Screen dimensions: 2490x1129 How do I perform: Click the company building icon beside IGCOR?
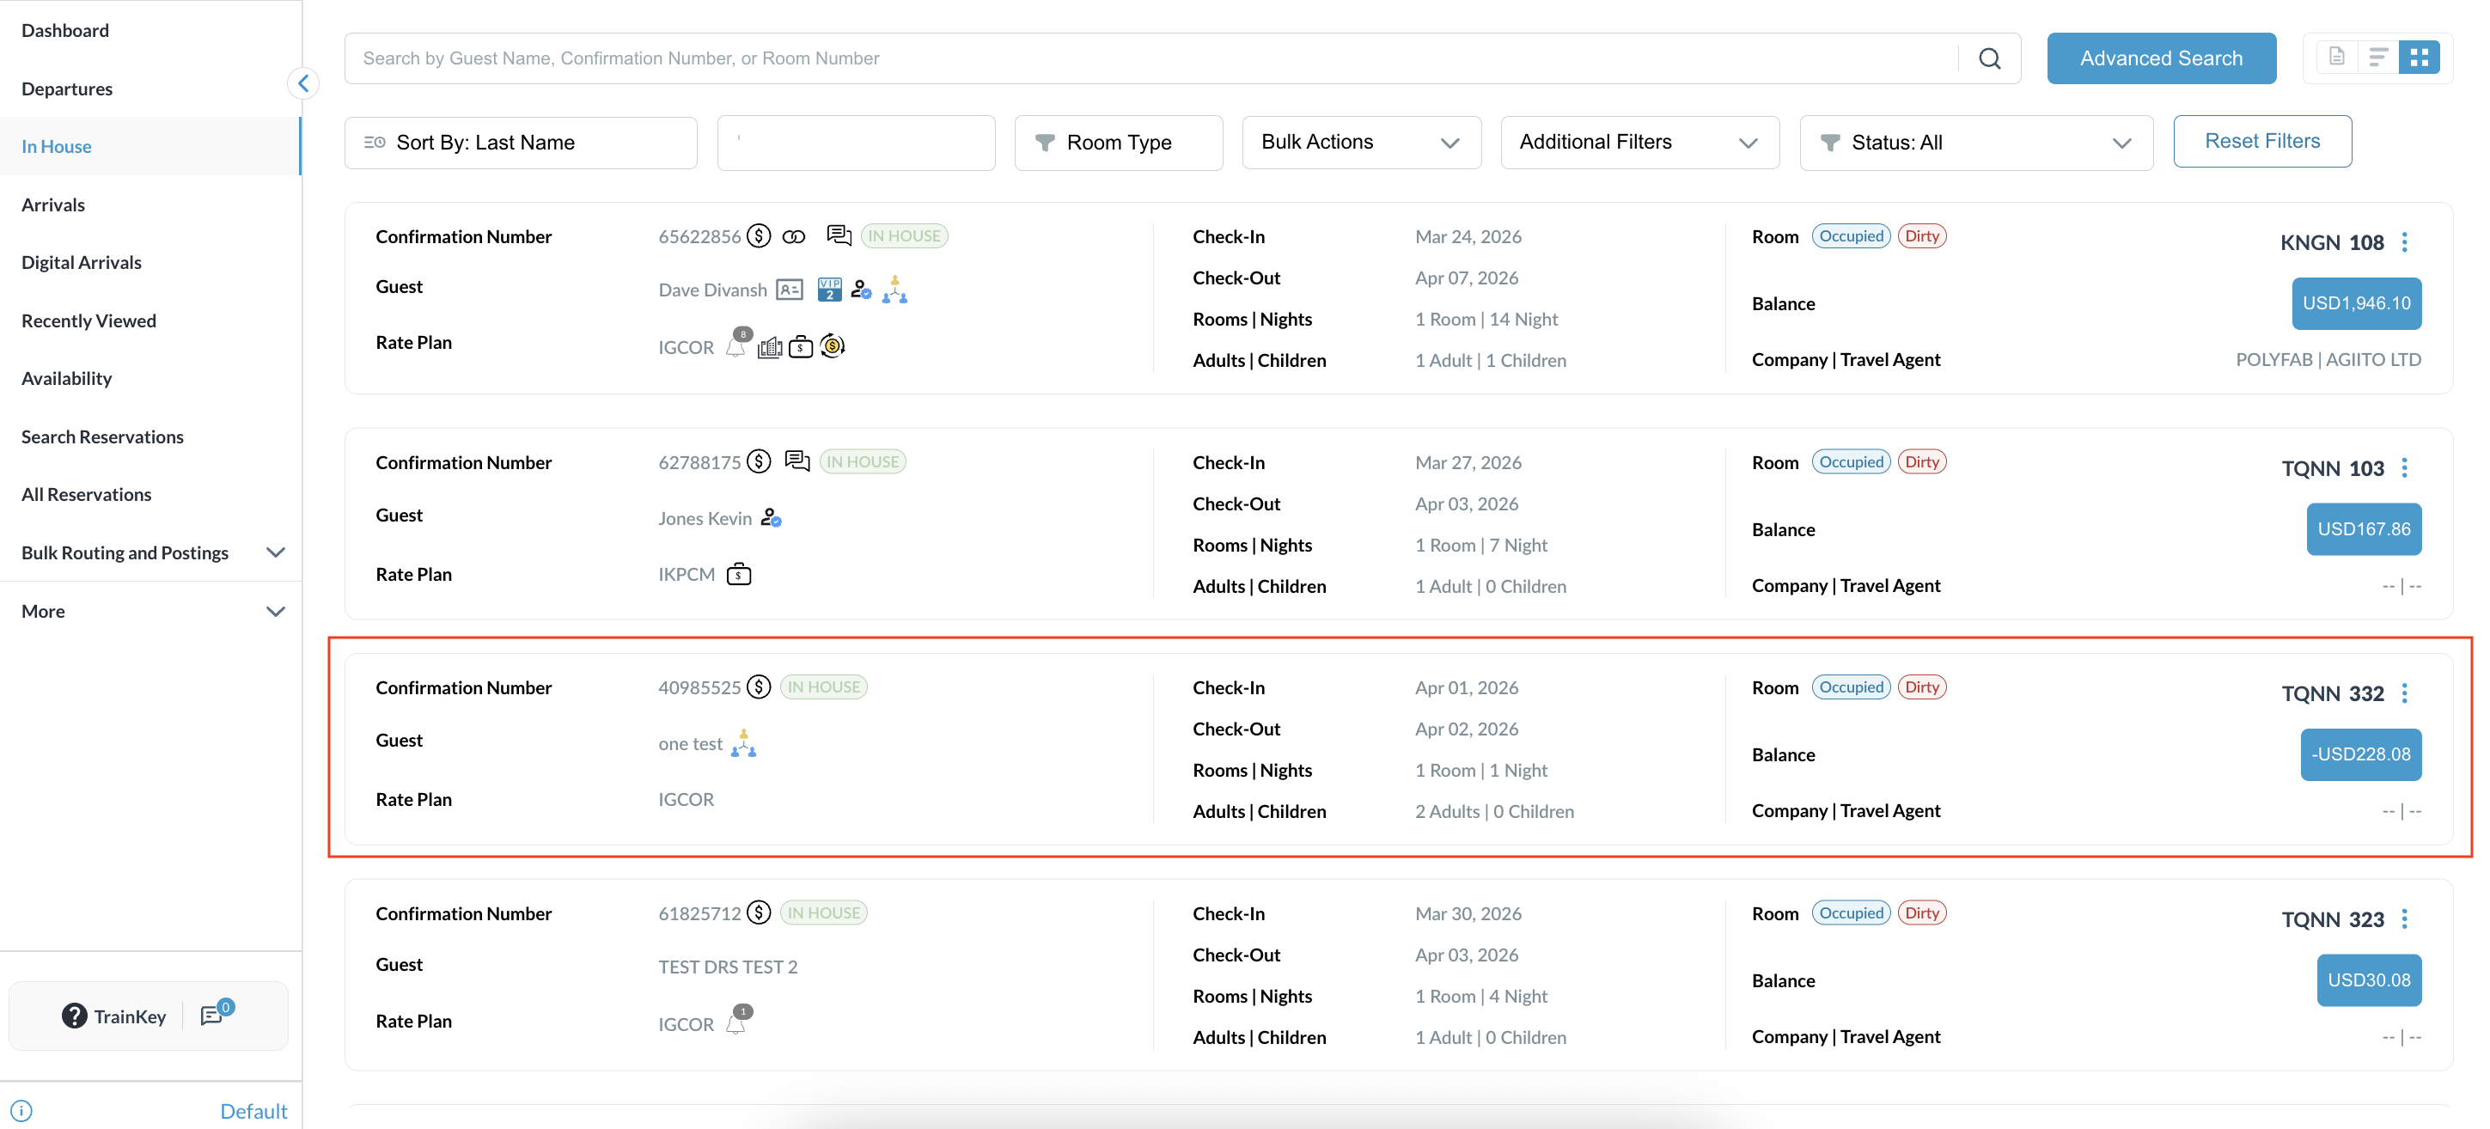click(770, 347)
